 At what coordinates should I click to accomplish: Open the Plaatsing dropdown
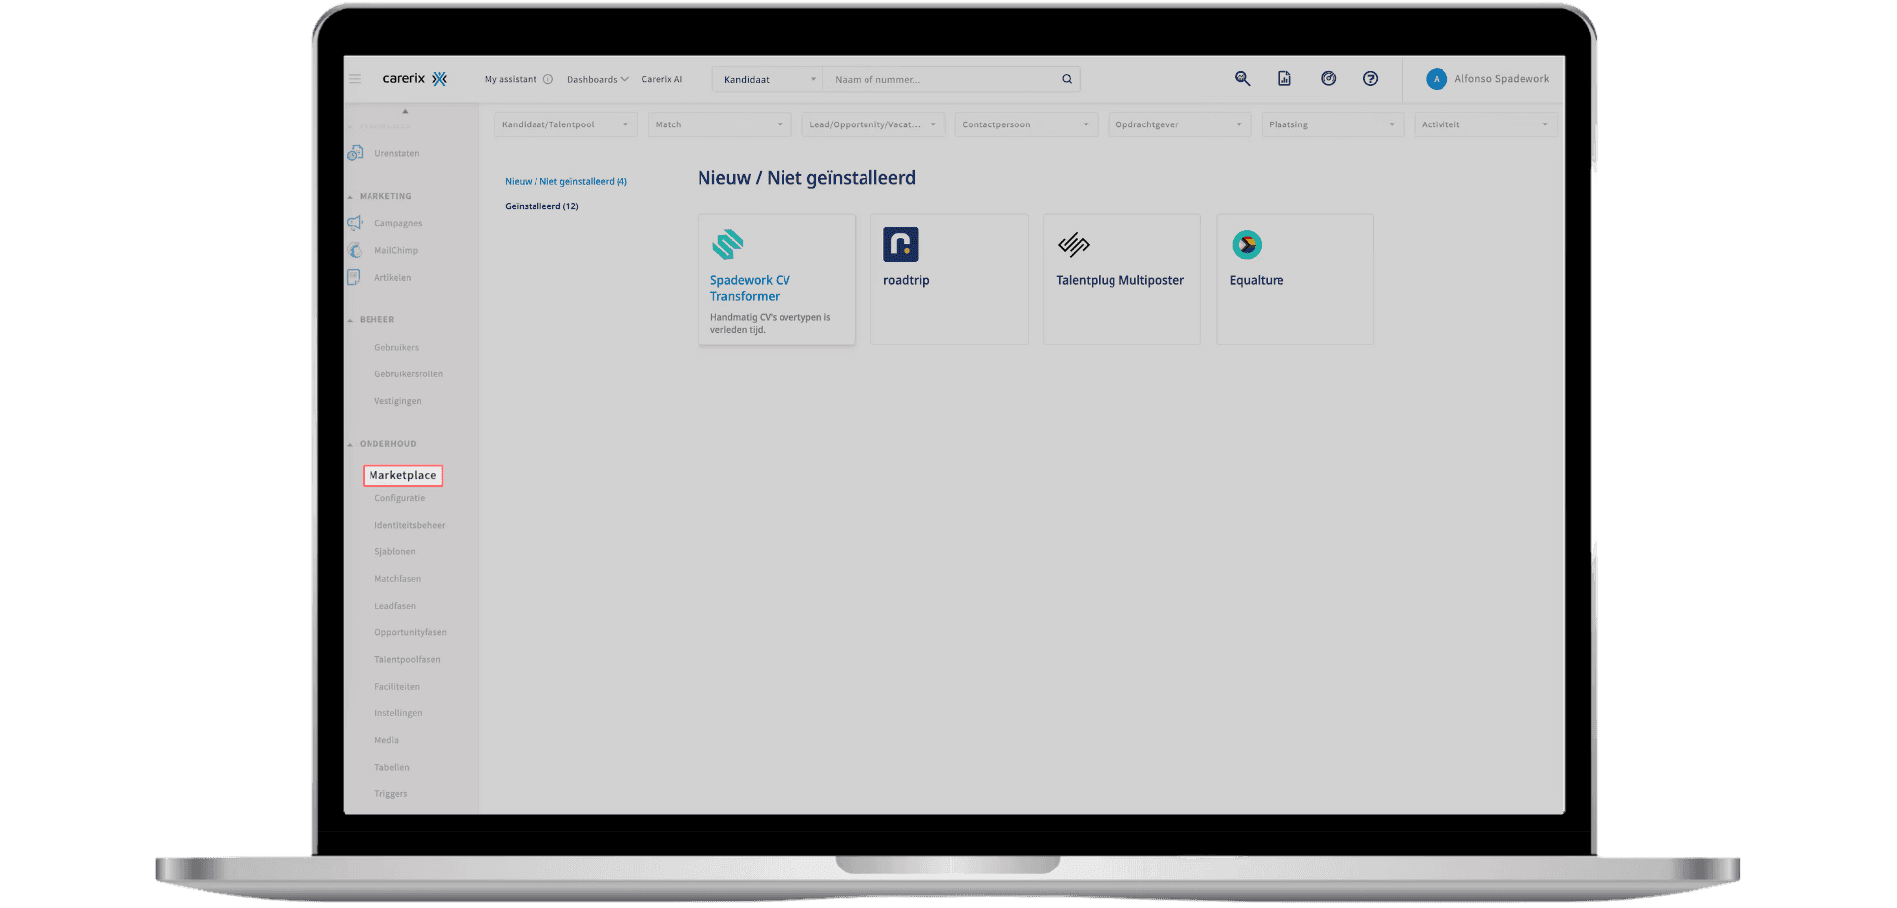point(1332,125)
